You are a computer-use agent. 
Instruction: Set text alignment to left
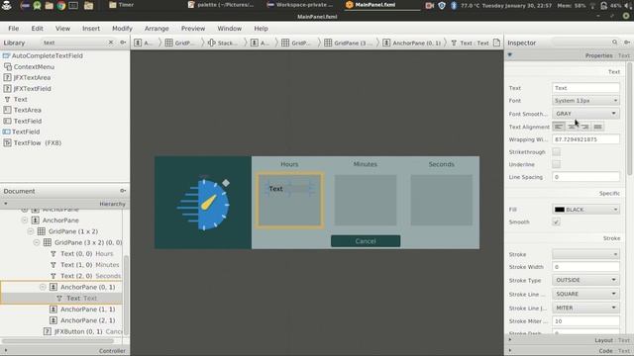point(559,127)
